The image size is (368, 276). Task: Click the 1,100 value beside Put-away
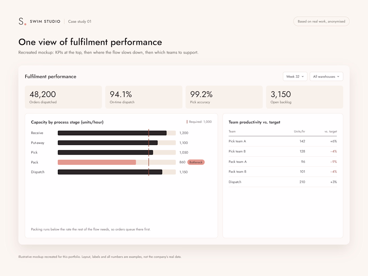click(x=184, y=143)
